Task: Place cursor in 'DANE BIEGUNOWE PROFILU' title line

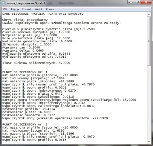Action: tap(43, 14)
